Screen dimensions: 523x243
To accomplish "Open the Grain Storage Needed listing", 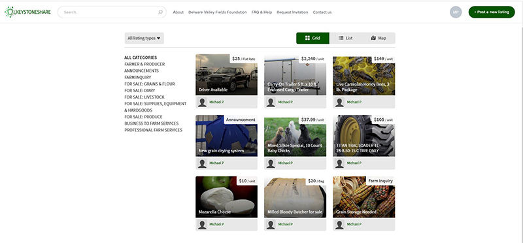I will point(364,197).
